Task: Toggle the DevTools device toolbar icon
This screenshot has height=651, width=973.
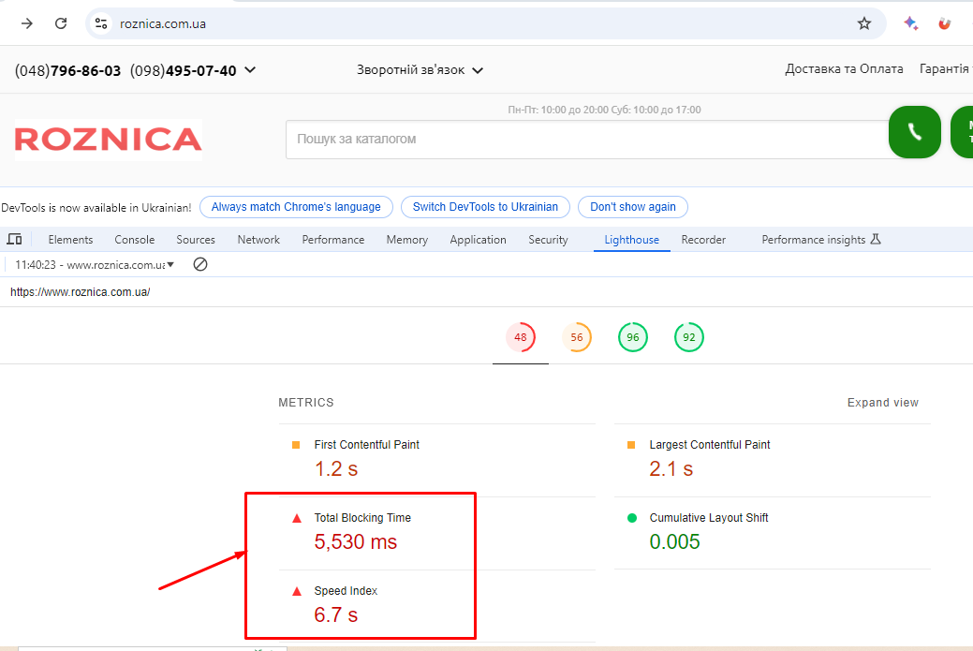Action: (x=14, y=240)
